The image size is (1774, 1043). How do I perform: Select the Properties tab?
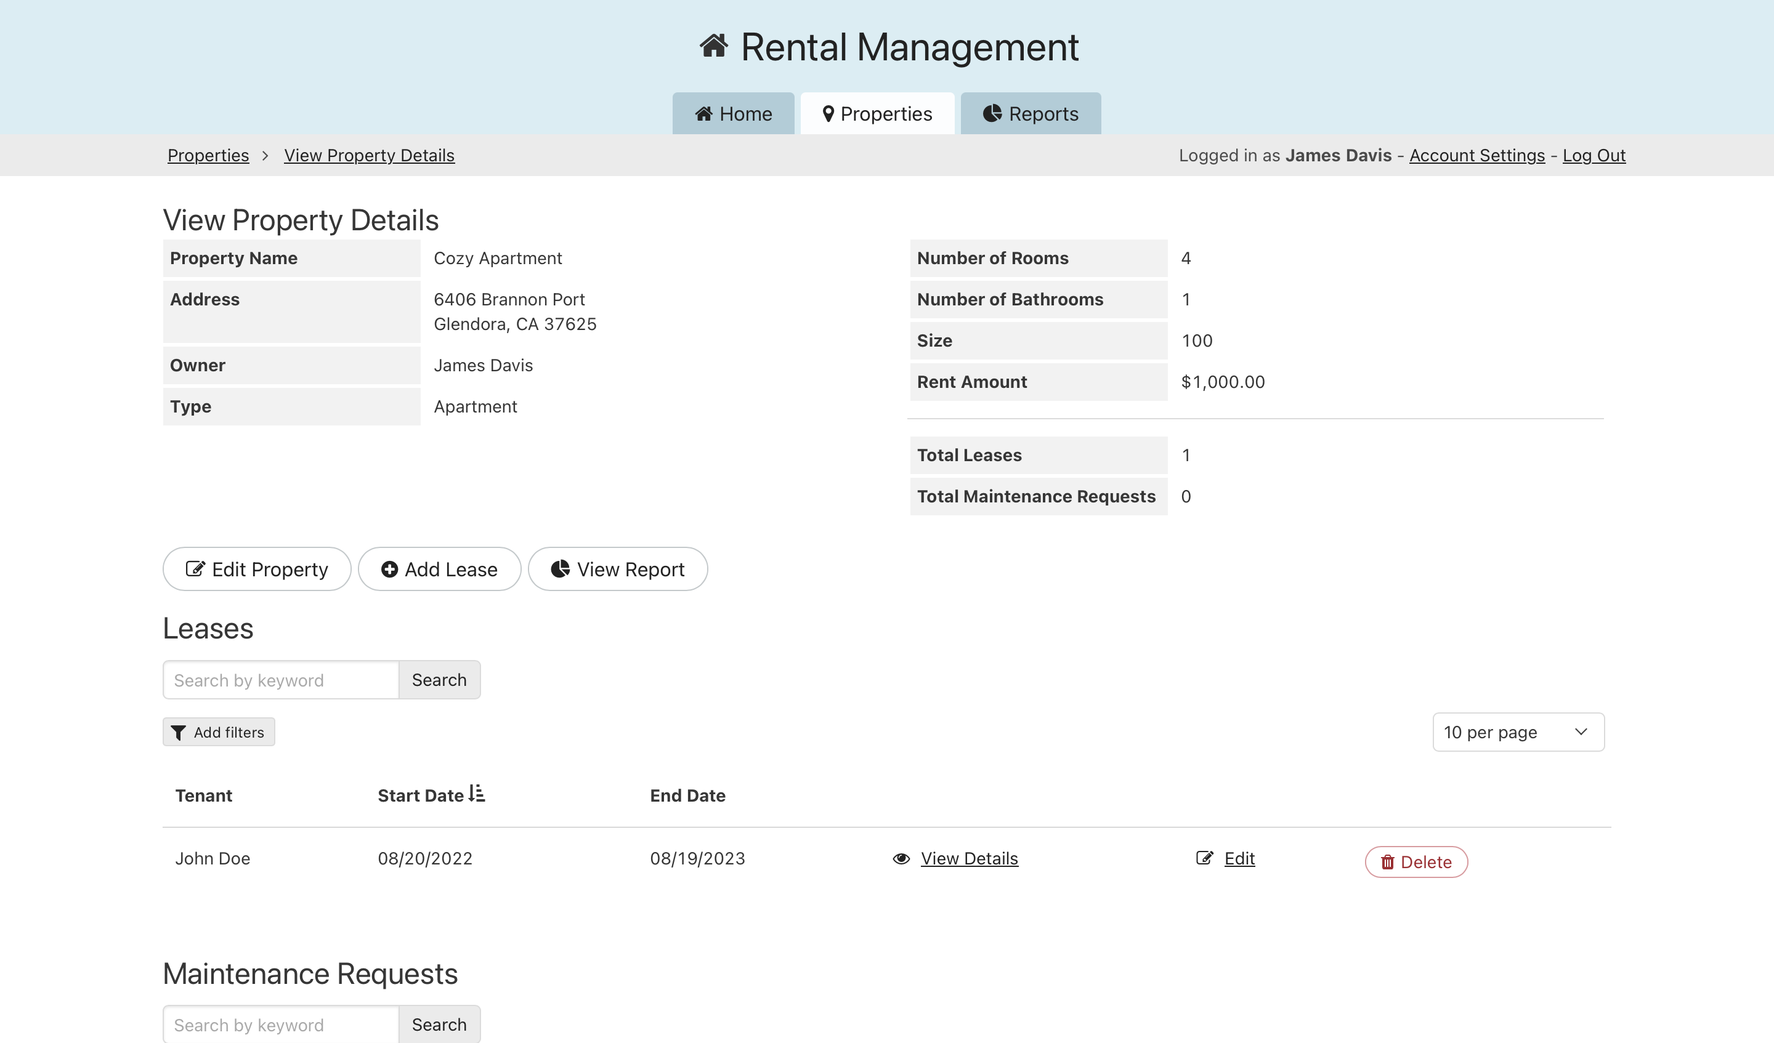pyautogui.click(x=877, y=113)
